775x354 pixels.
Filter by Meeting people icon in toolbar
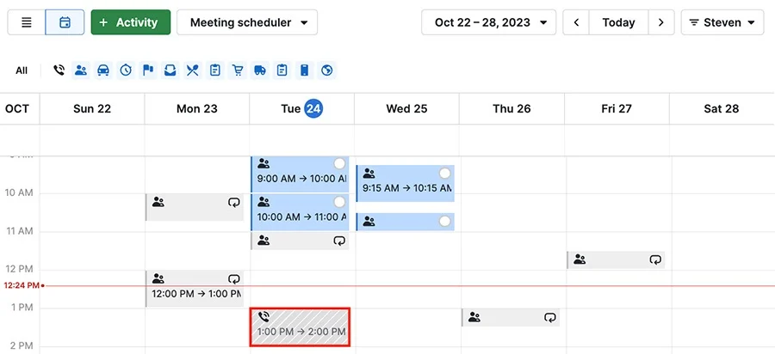tap(81, 70)
